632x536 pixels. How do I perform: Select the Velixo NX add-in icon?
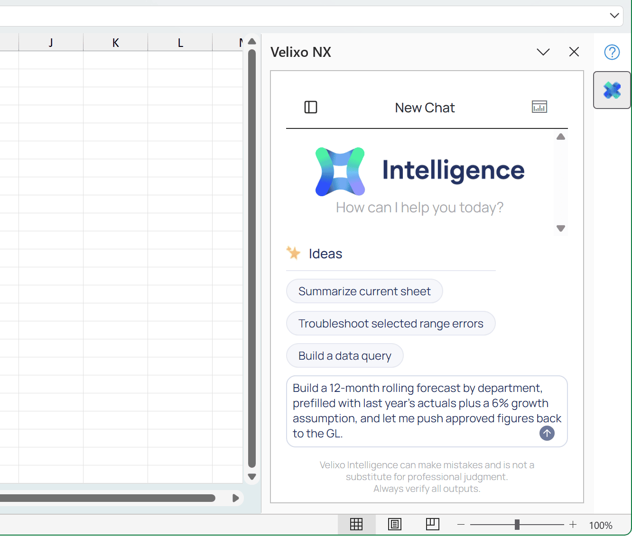pyautogui.click(x=612, y=90)
